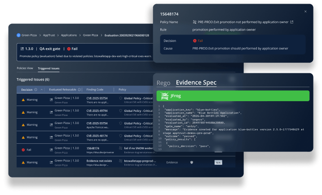Screen dimensions: 322x195
Task: Sort by Decision column arrow
Action: (x=41, y=89)
